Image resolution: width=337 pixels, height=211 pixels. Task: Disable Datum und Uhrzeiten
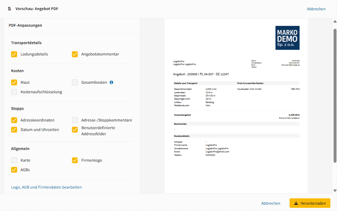[14, 130]
